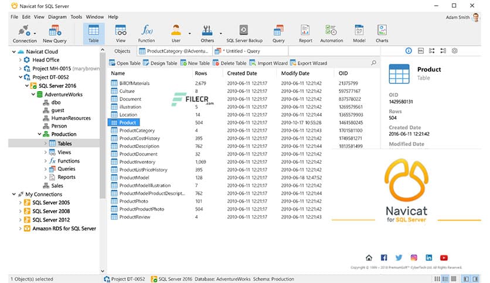Image resolution: width=490 pixels, height=283 pixels.
Task: Open the LinkedIn link icon
Action: click(429, 257)
